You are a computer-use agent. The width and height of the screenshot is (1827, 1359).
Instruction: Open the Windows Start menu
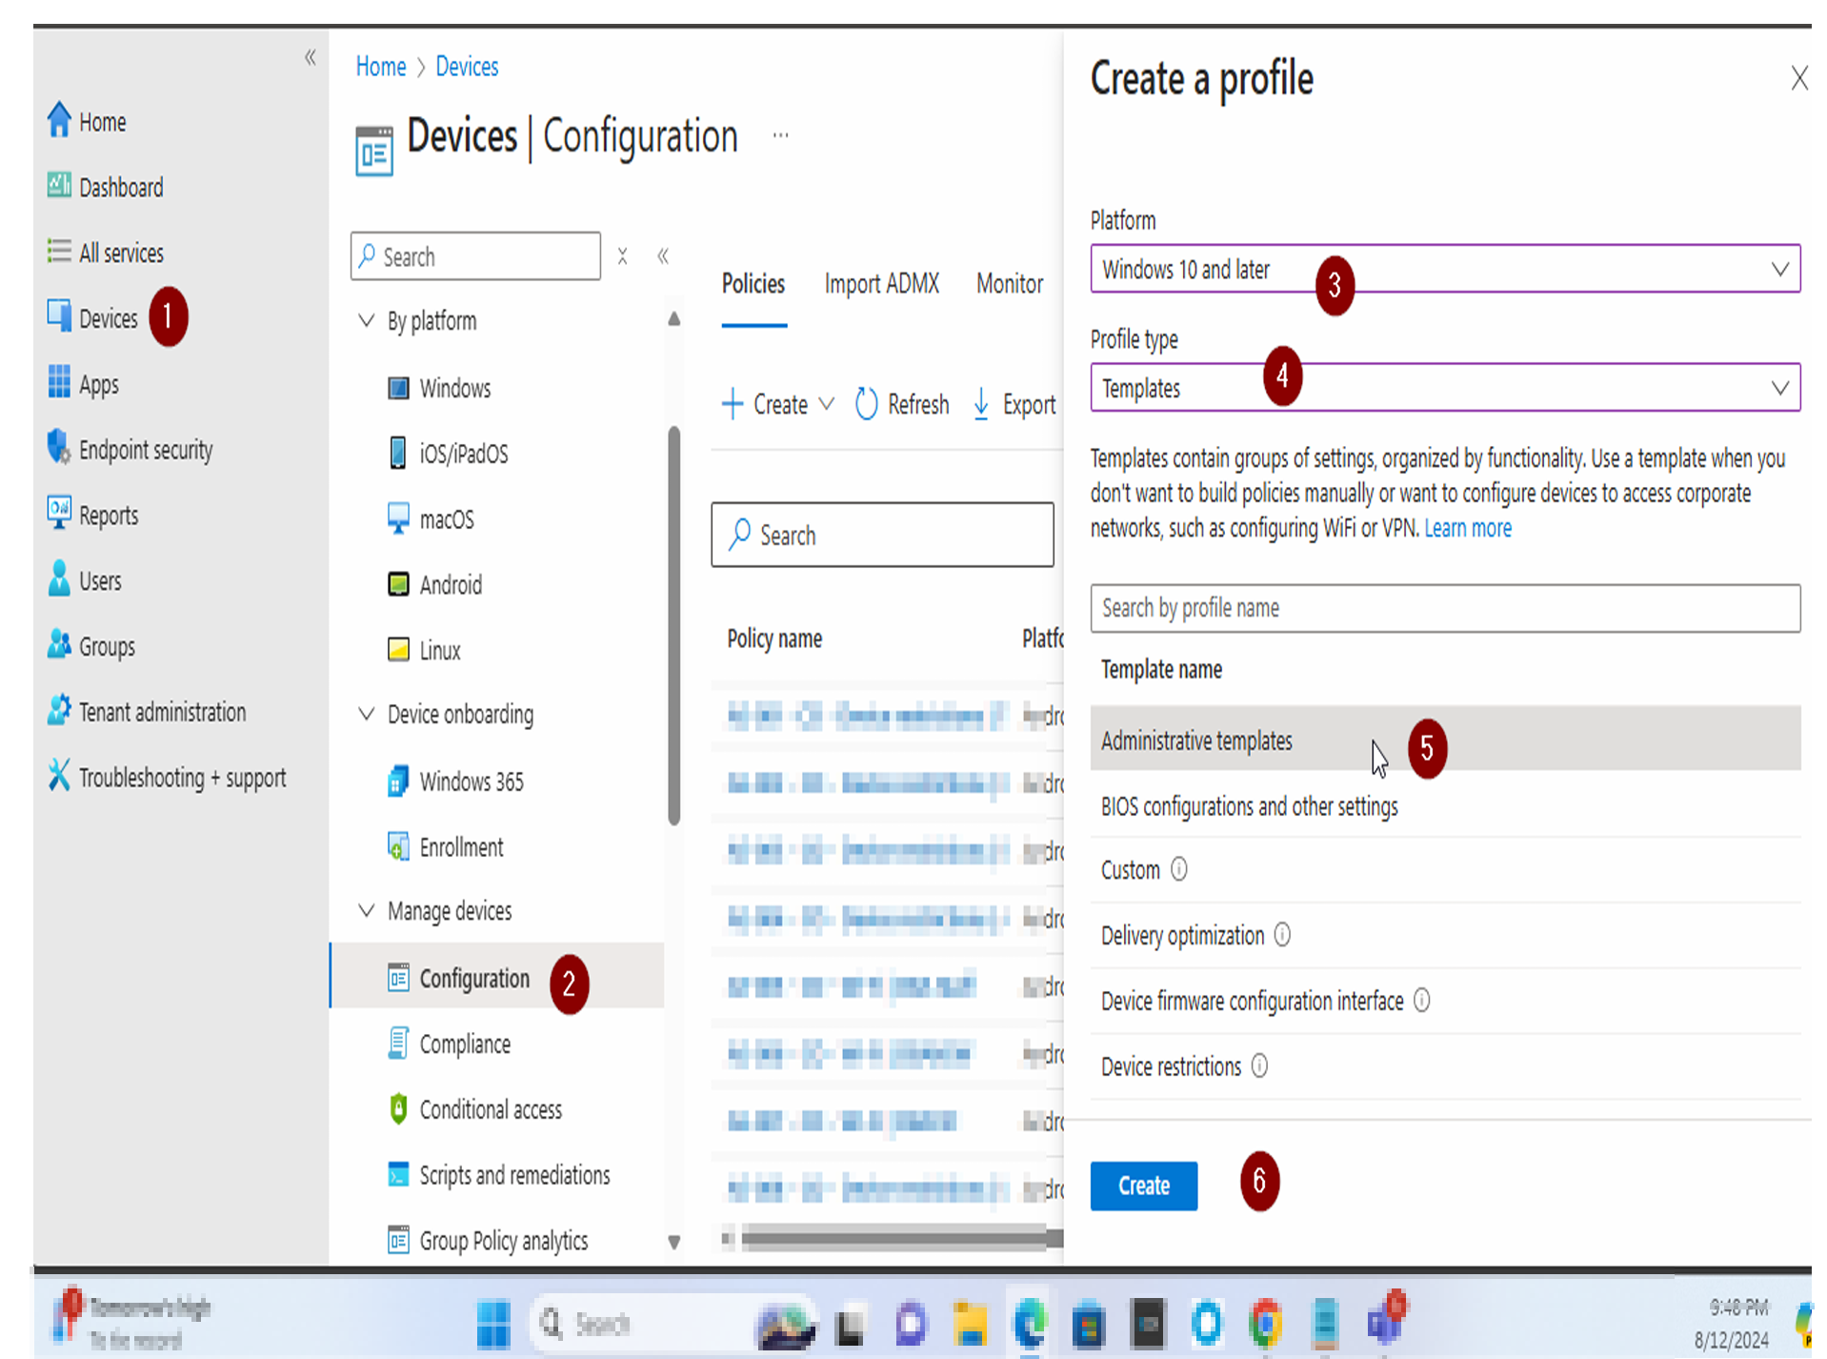(x=493, y=1323)
